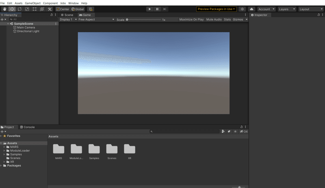
Task: Adjust Project icon size slider
Action: 239,187
